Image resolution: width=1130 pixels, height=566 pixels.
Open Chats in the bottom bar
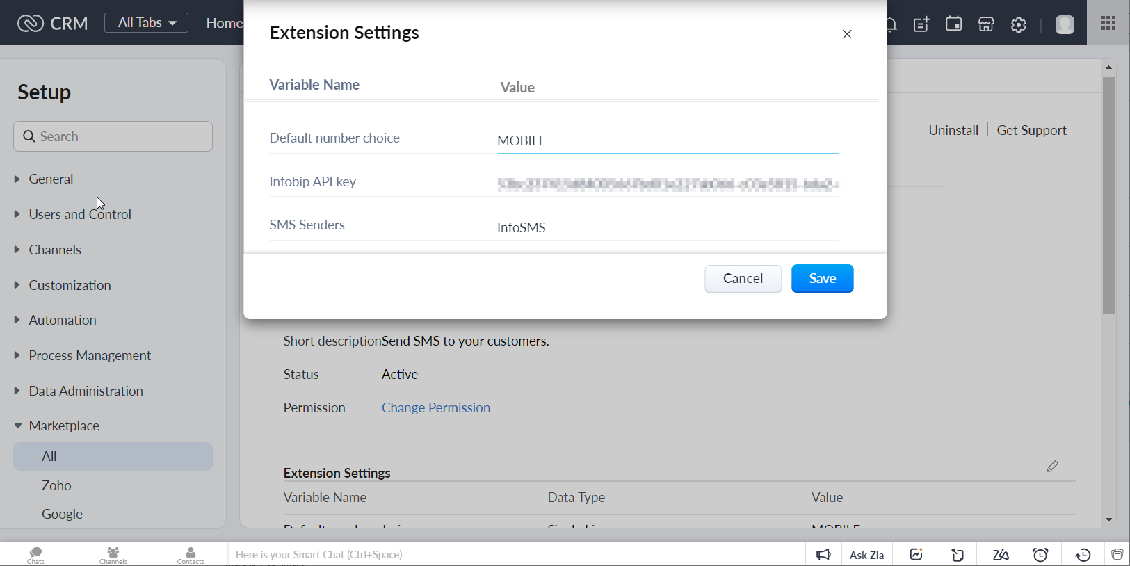click(35, 554)
